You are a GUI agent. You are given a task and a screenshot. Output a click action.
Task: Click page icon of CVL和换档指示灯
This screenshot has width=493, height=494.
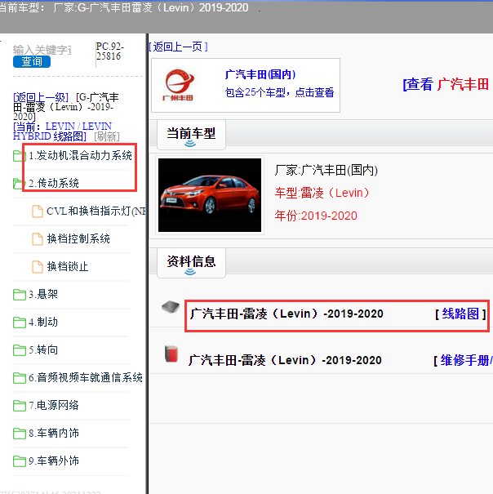[38, 211]
